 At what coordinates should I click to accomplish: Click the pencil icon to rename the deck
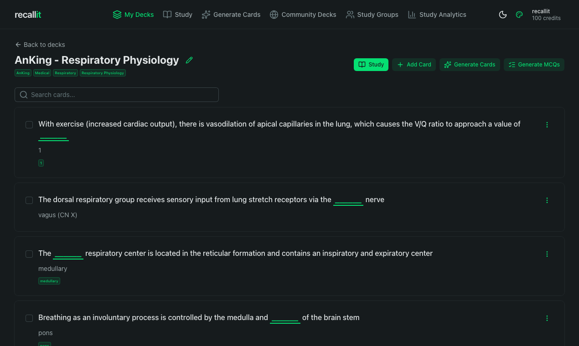coord(189,60)
